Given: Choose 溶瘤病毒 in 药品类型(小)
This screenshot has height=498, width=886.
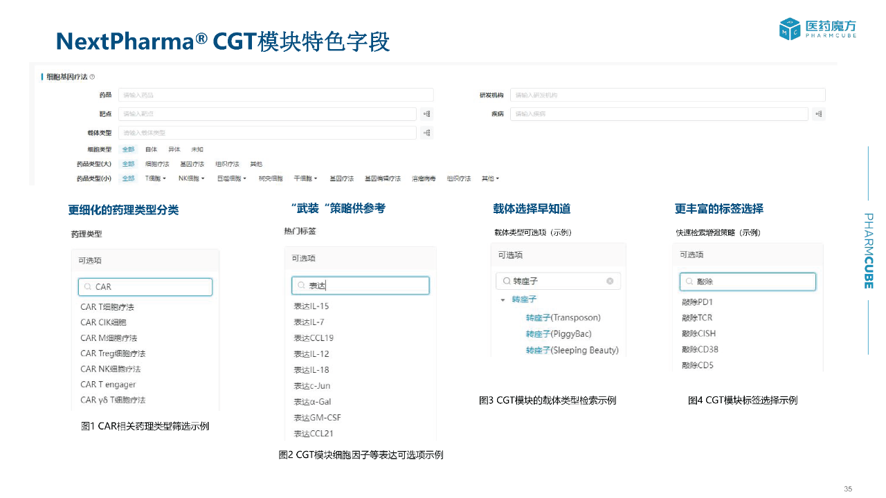Looking at the screenshot, I should tap(424, 178).
